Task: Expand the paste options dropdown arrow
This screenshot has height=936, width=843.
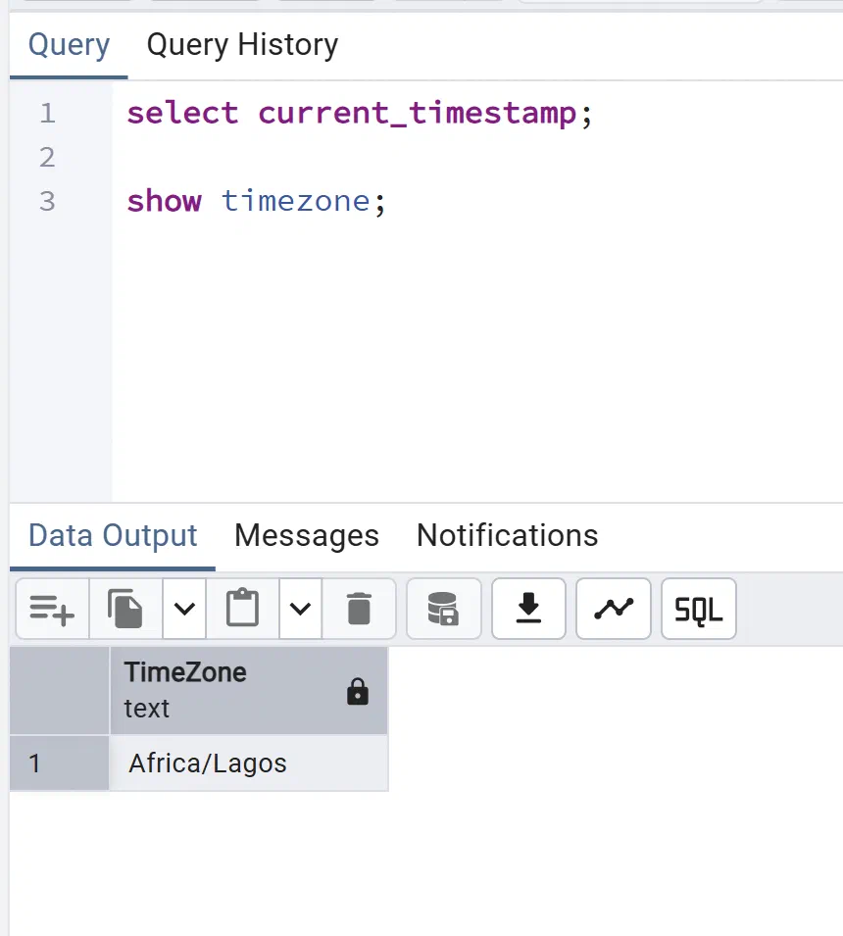Action: pyautogui.click(x=300, y=609)
